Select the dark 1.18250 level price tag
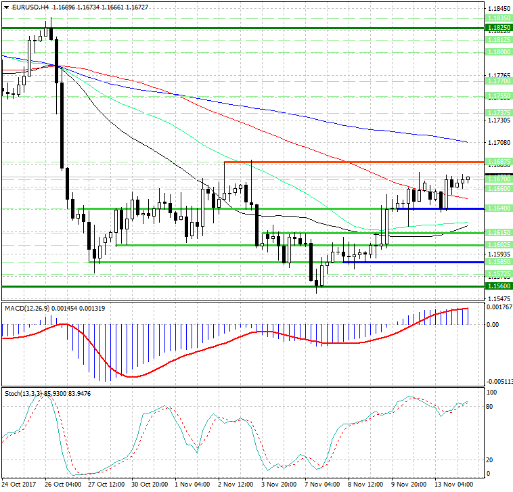 tap(498, 28)
